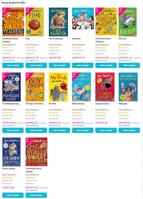This screenshot has height=199, width=143.
Task: Open The Boy in the Dress title link
Action: point(34,104)
